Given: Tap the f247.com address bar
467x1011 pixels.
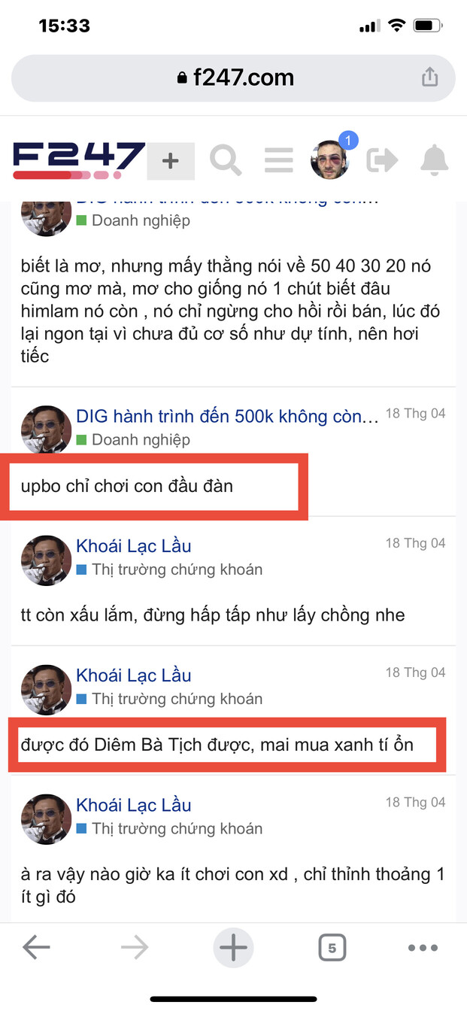Looking at the screenshot, I should pos(233,77).
